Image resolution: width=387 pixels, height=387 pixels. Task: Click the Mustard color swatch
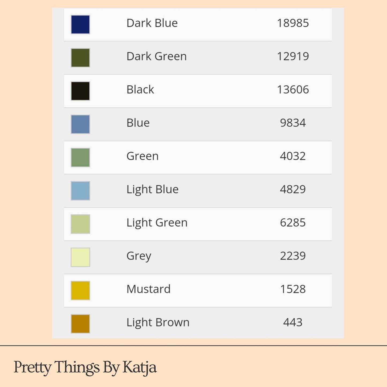(x=80, y=291)
